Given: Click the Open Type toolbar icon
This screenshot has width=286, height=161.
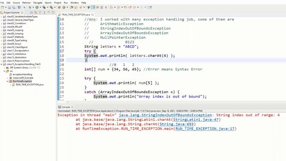Looking at the screenshot, I should click(x=71, y=7).
